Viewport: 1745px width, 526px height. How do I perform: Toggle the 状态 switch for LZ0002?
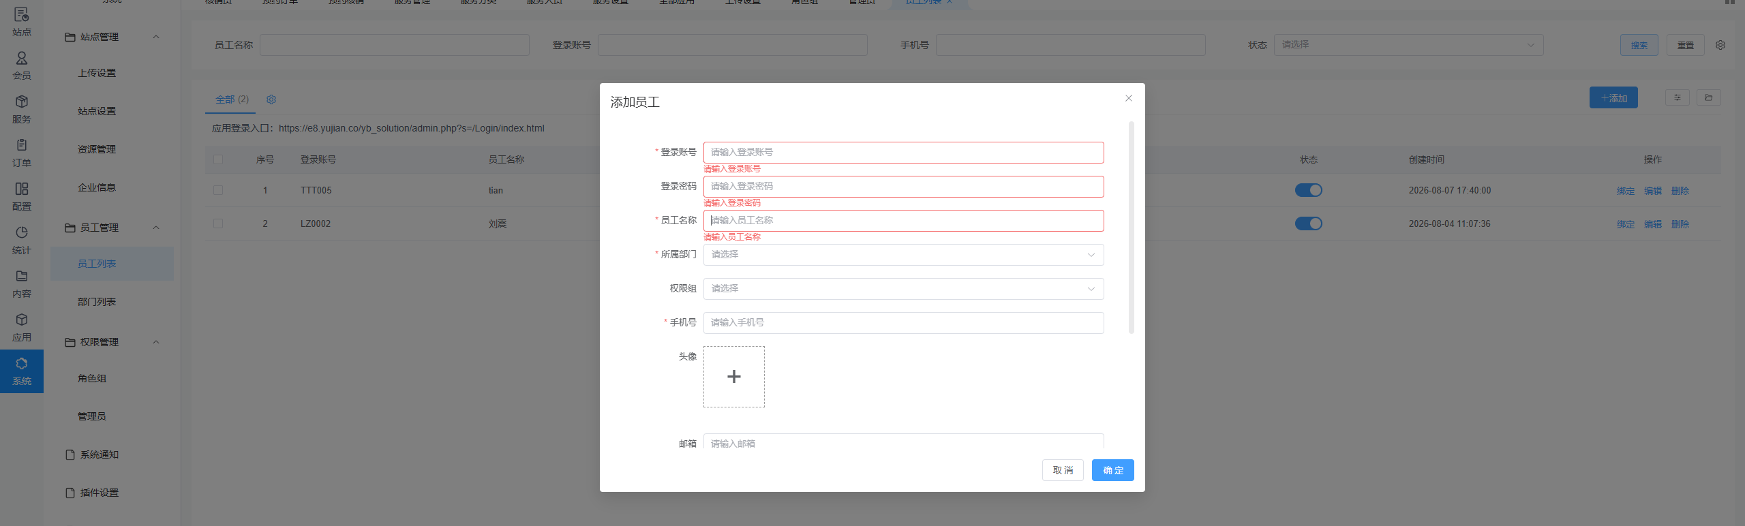pos(1309,223)
